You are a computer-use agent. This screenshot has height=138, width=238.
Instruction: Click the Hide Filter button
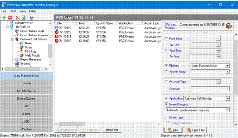[112, 130]
